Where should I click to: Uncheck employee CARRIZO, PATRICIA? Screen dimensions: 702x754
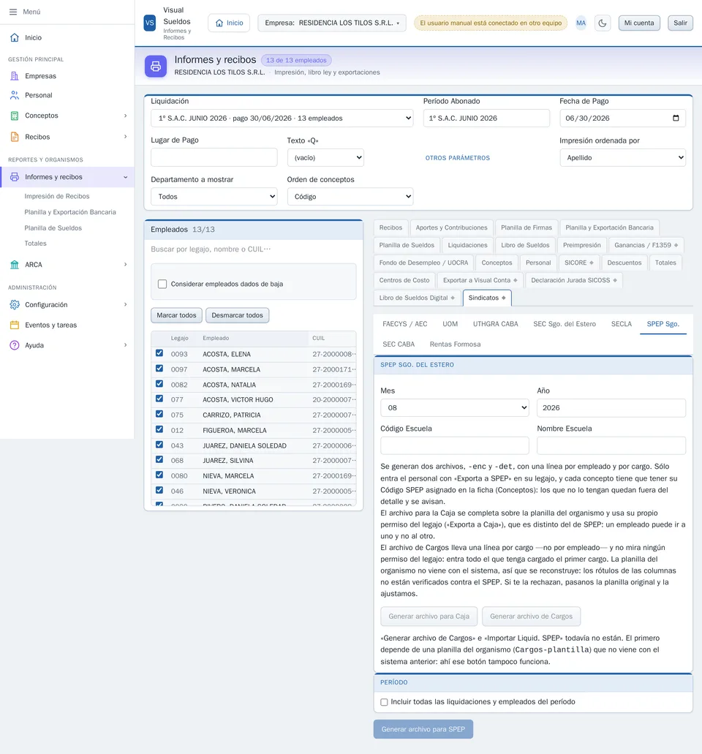pos(159,414)
